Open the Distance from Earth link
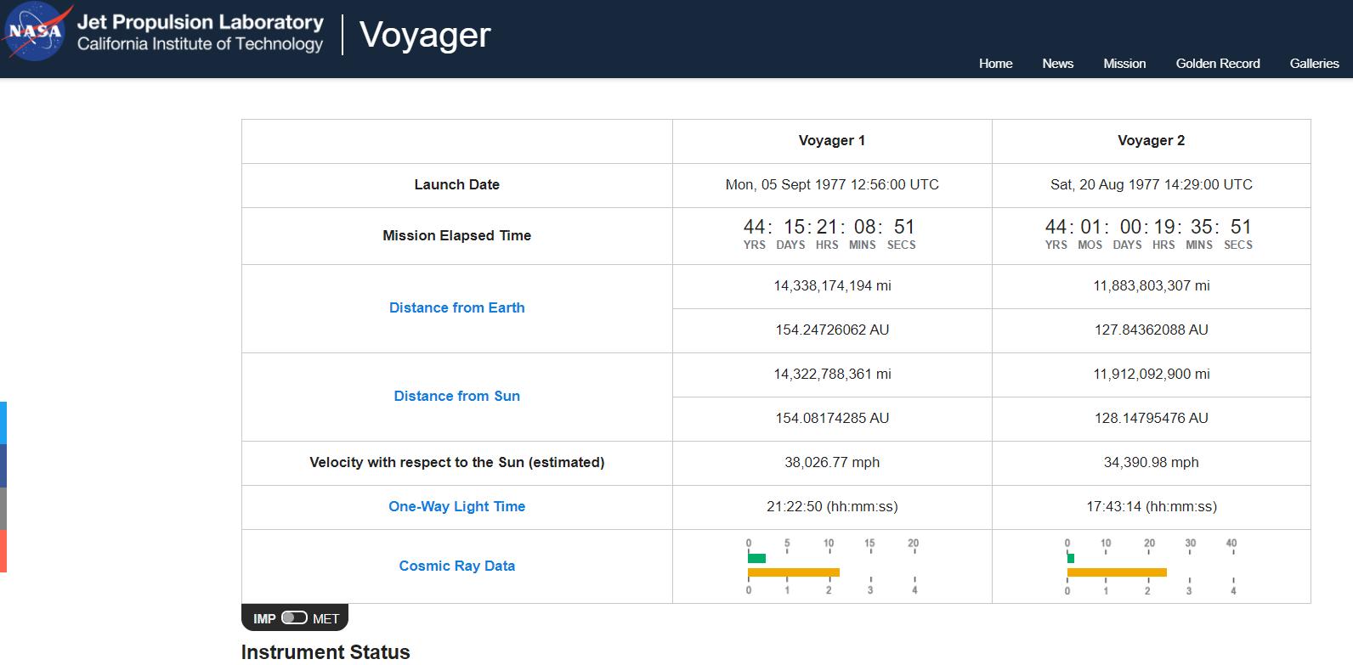This screenshot has height=665, width=1353. click(x=457, y=308)
